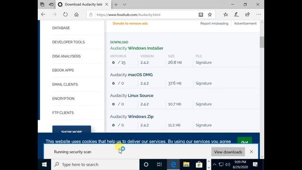Select the Download Audacity tab

point(83,4)
